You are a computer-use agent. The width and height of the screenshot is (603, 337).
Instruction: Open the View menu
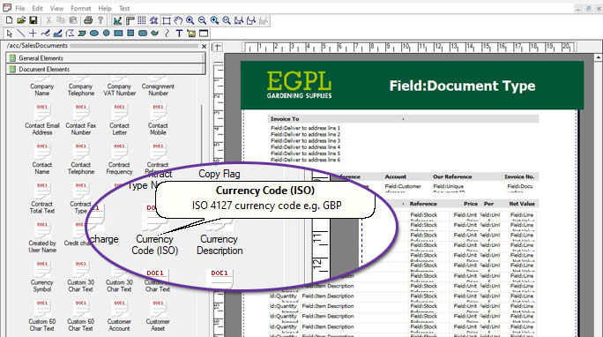point(56,8)
